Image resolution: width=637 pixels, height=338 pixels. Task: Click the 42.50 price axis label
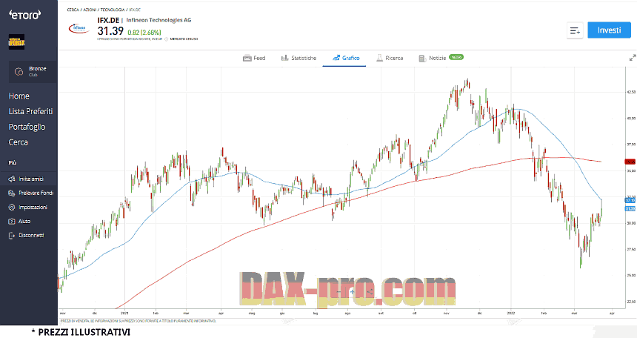pos(631,92)
